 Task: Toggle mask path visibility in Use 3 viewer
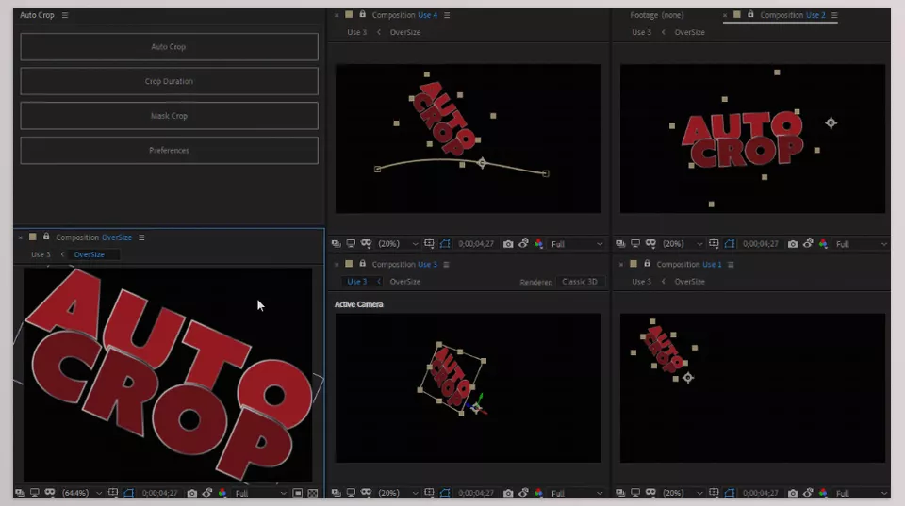(x=445, y=493)
